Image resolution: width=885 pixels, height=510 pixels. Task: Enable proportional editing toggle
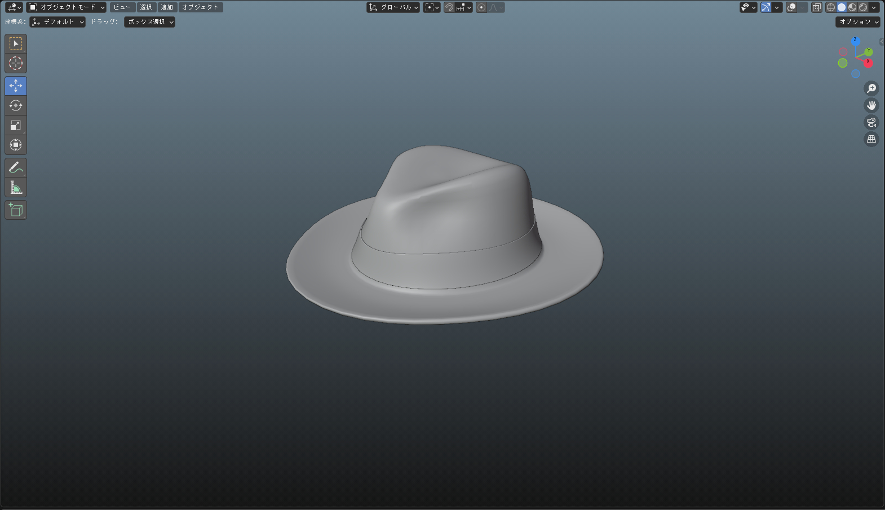coord(481,7)
